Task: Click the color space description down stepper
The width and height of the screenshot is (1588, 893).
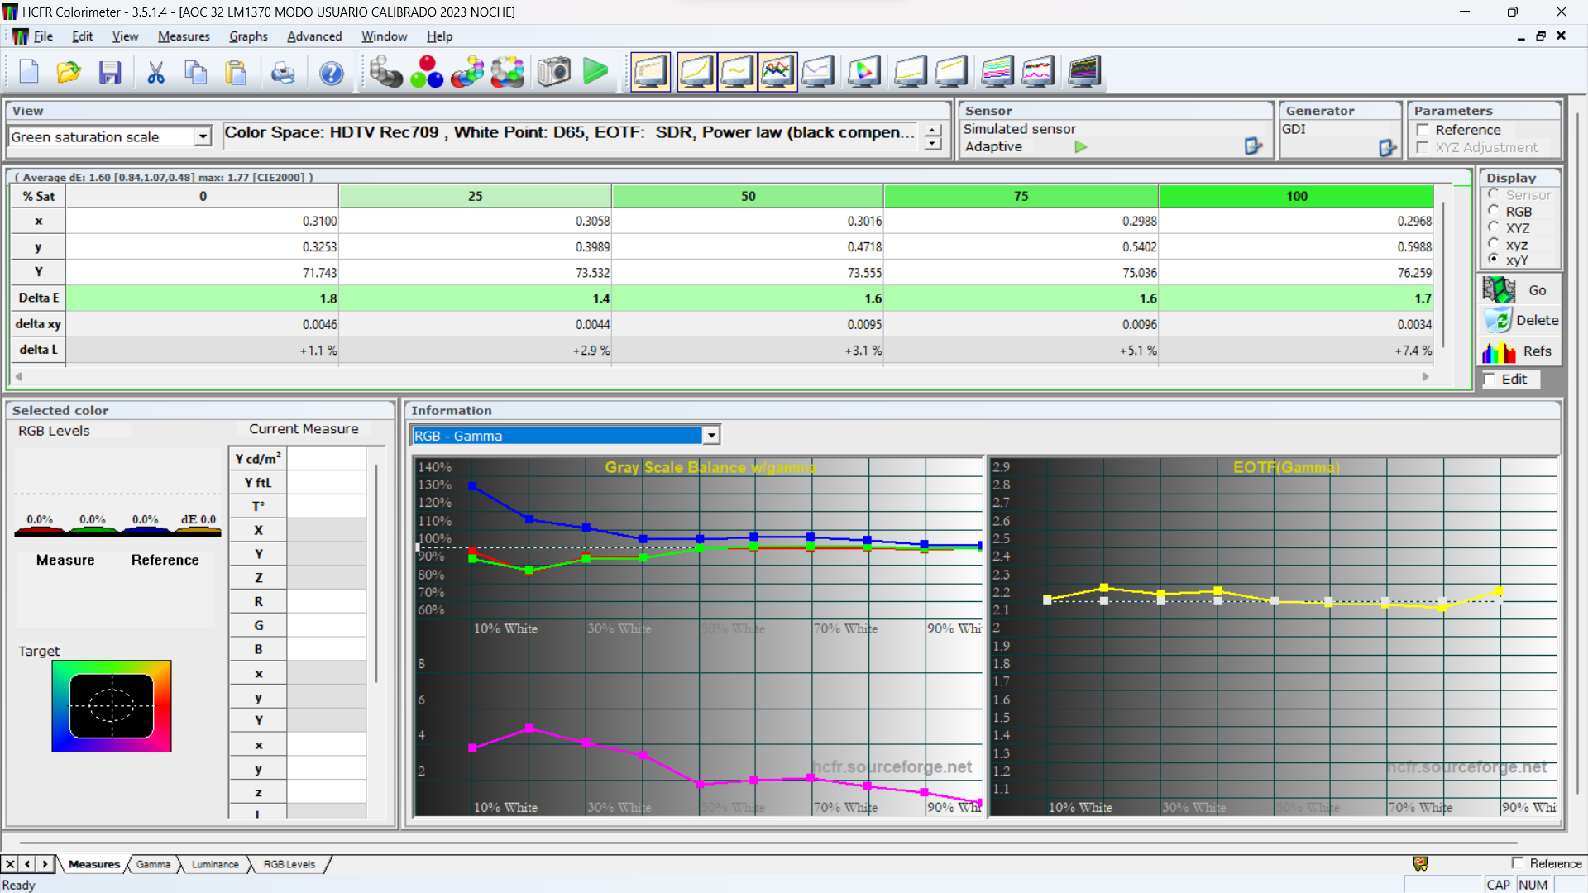Action: tap(933, 144)
